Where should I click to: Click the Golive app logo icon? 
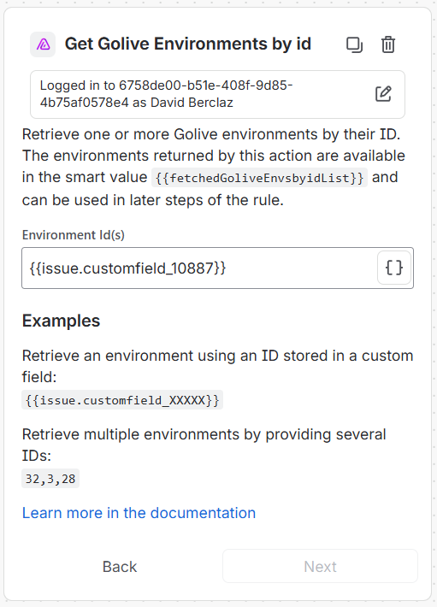click(43, 44)
